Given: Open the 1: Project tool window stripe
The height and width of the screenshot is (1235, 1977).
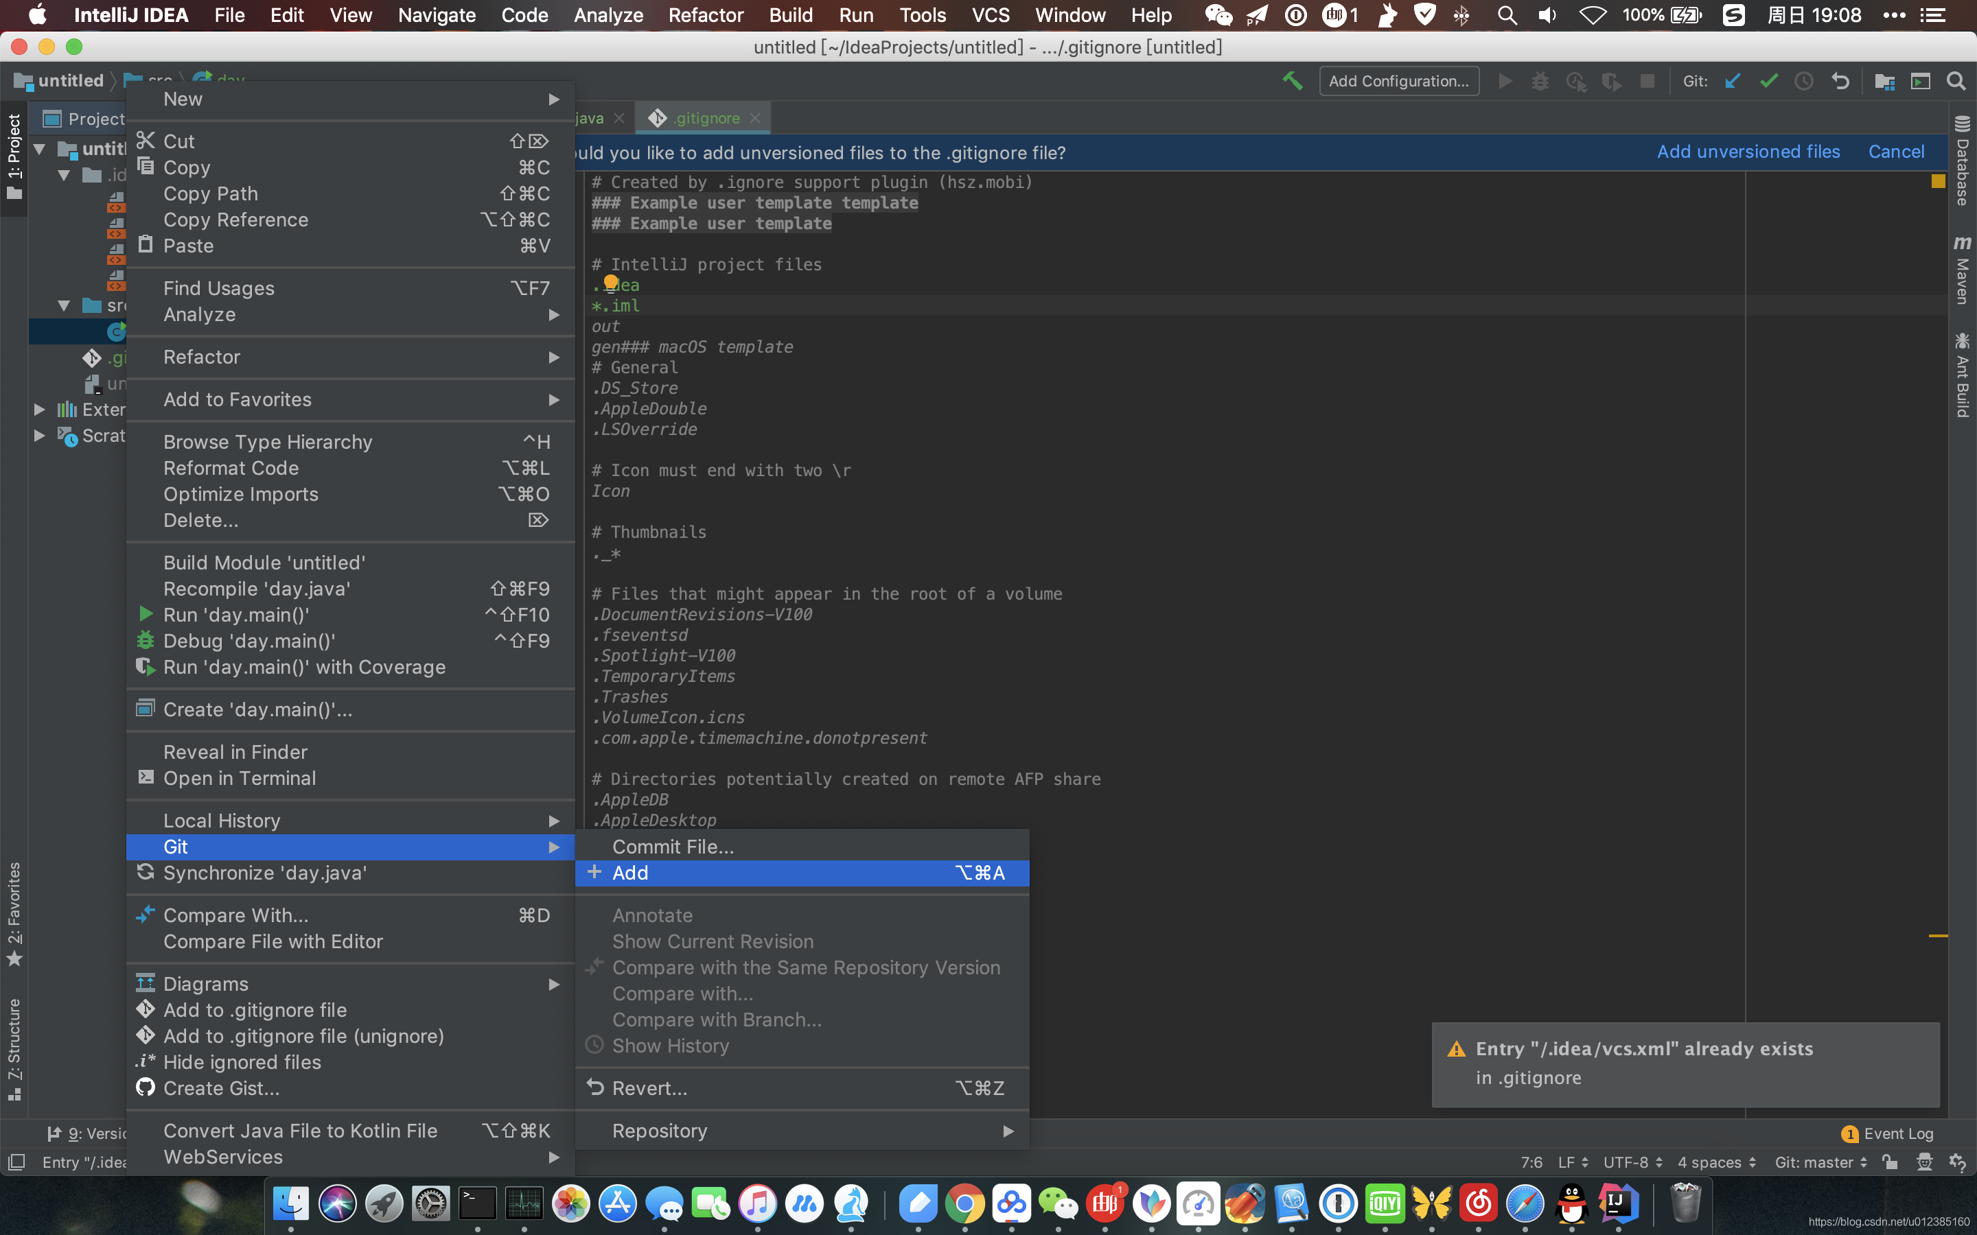Looking at the screenshot, I should [x=14, y=157].
